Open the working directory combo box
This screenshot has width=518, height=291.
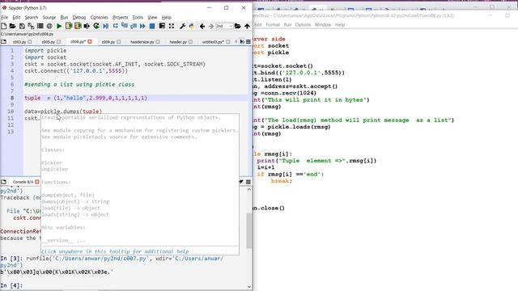click(x=224, y=26)
